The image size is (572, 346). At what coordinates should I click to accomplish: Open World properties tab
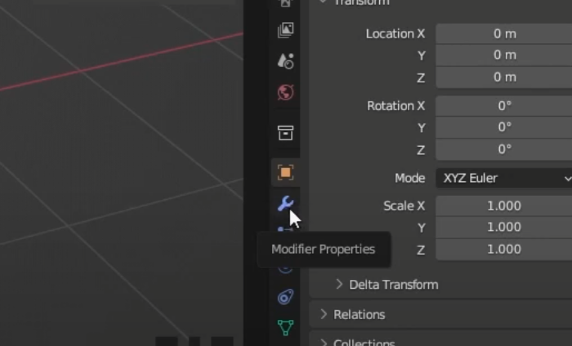coord(286,92)
